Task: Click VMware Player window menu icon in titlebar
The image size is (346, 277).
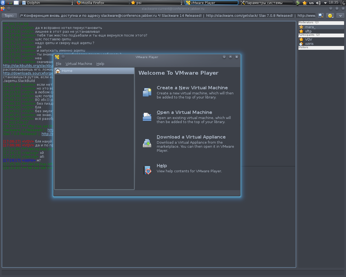Action: click(x=57, y=57)
